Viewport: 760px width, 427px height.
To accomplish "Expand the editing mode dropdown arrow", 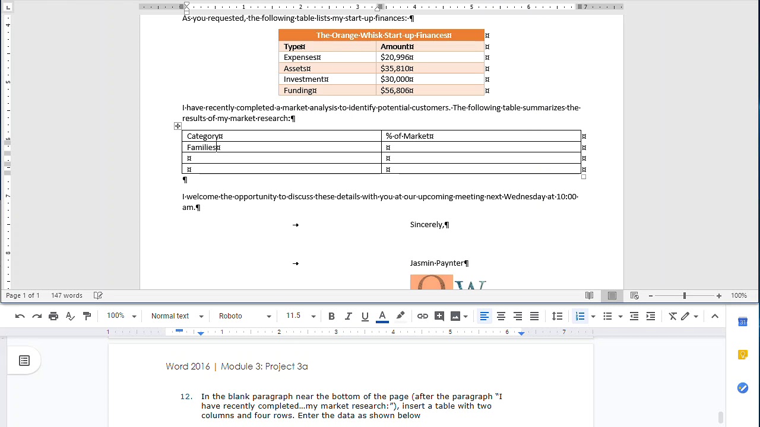I will tap(696, 316).
